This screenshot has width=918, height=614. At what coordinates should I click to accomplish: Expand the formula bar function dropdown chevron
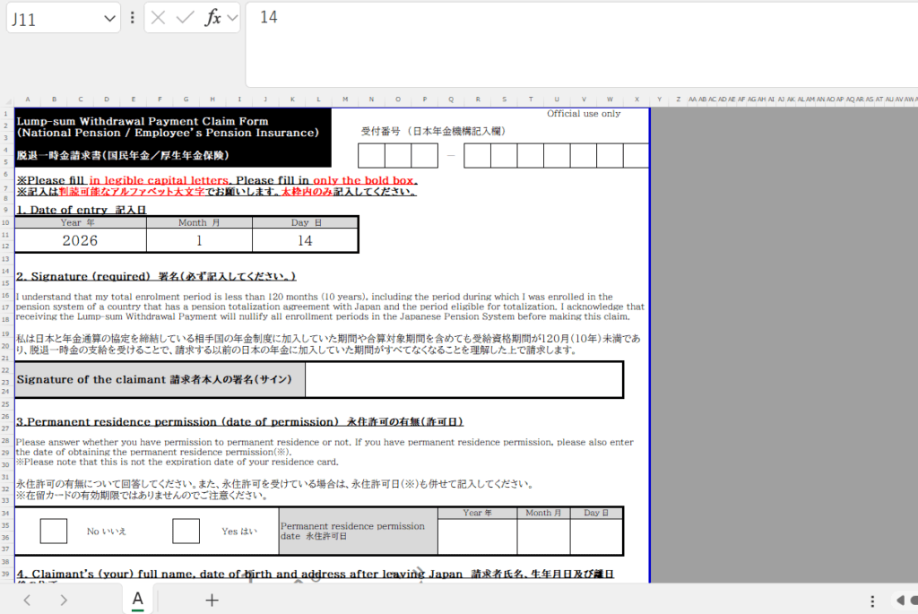click(232, 18)
